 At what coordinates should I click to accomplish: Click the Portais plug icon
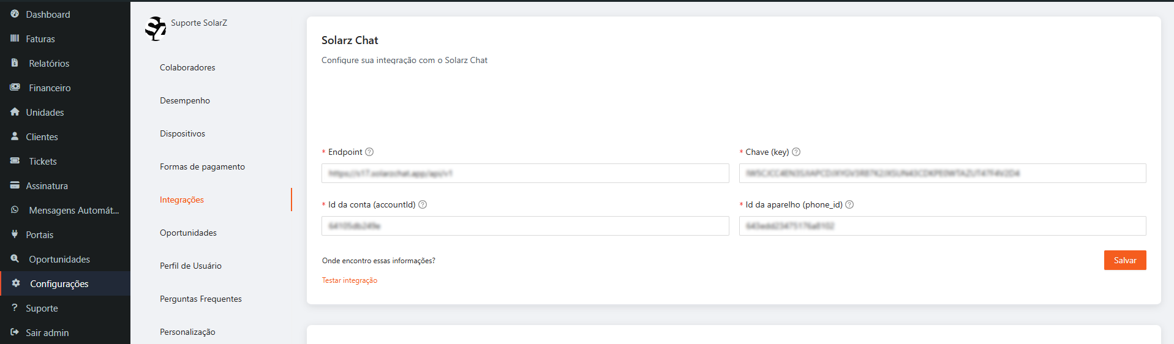(15, 234)
